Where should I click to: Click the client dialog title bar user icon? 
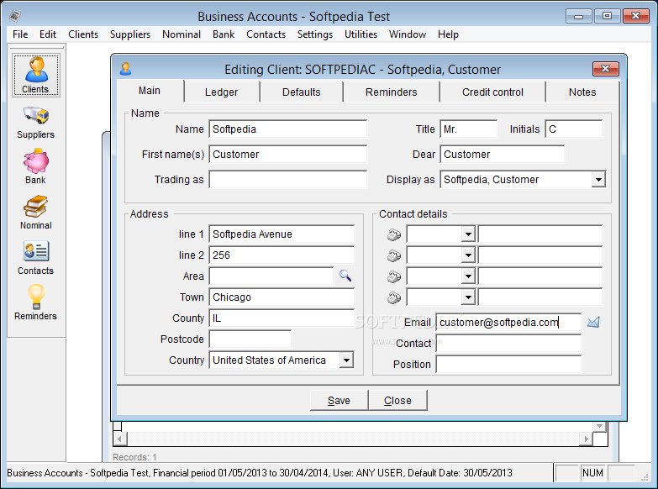pyautogui.click(x=125, y=68)
